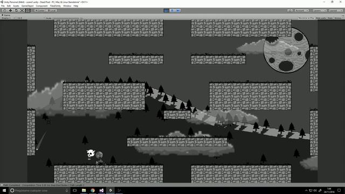Open the Account dropdown
The image size is (345, 194).
(302, 11)
